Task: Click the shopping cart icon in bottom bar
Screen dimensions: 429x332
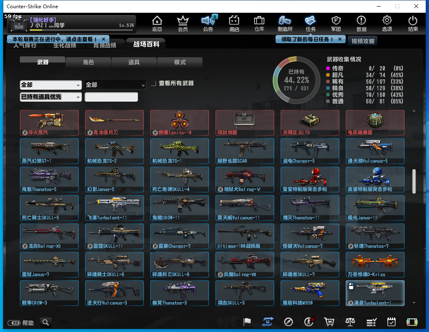Action: point(329,322)
